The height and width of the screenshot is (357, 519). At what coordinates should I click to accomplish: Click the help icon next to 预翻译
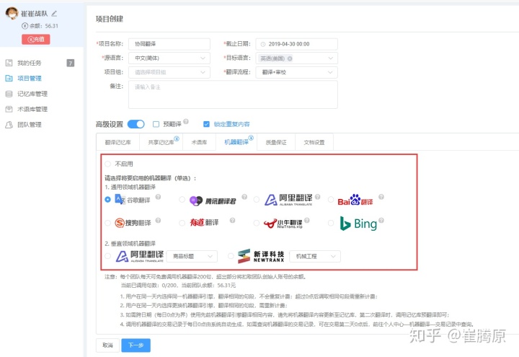186,122
